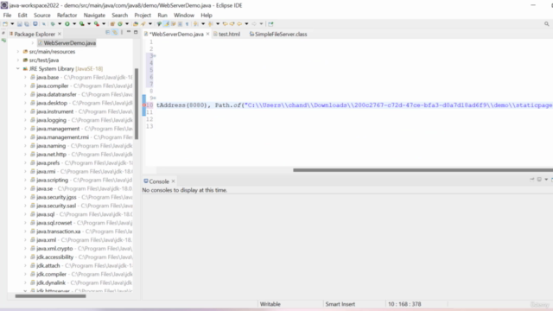This screenshot has height=311, width=553.
Task: Click the toolbar Search flashlight icon
Action: pos(143,24)
